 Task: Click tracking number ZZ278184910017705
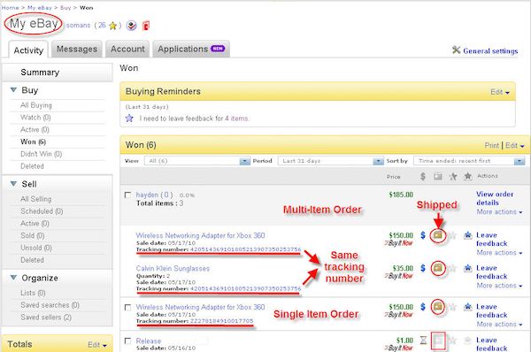[x=222, y=321]
